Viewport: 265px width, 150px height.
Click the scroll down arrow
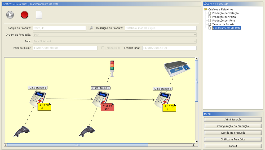coord(197,142)
